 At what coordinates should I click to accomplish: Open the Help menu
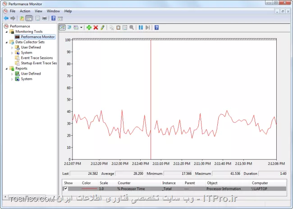point(68,11)
